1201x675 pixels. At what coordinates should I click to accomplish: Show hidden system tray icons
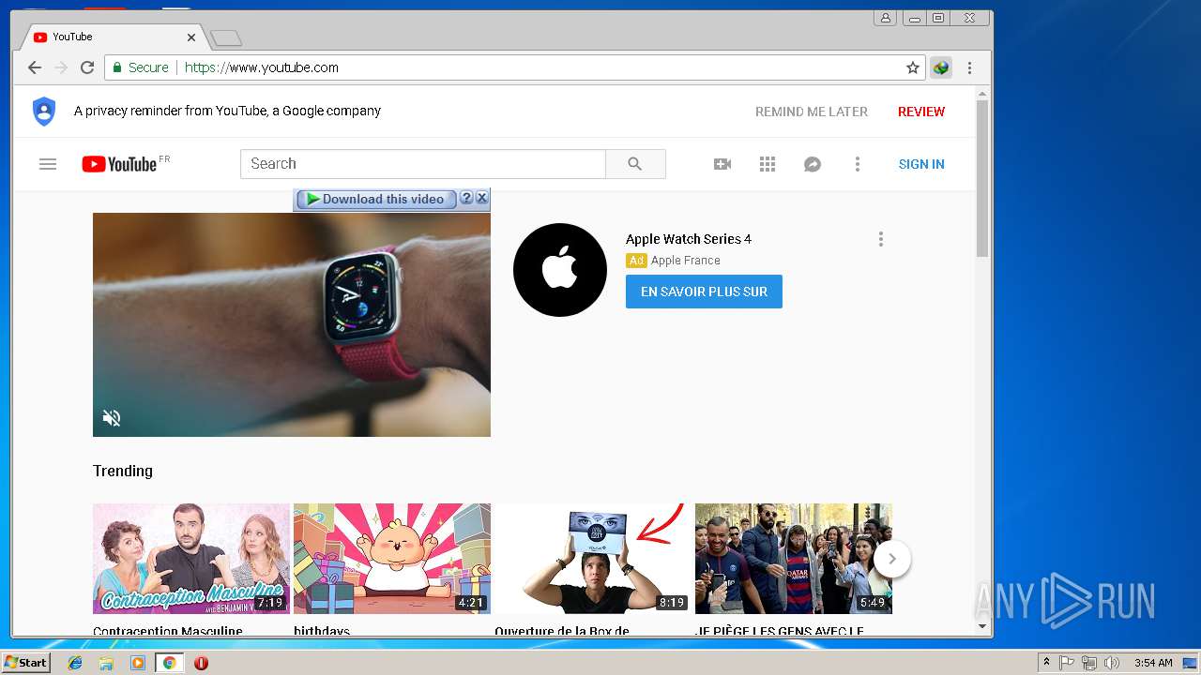1046,663
